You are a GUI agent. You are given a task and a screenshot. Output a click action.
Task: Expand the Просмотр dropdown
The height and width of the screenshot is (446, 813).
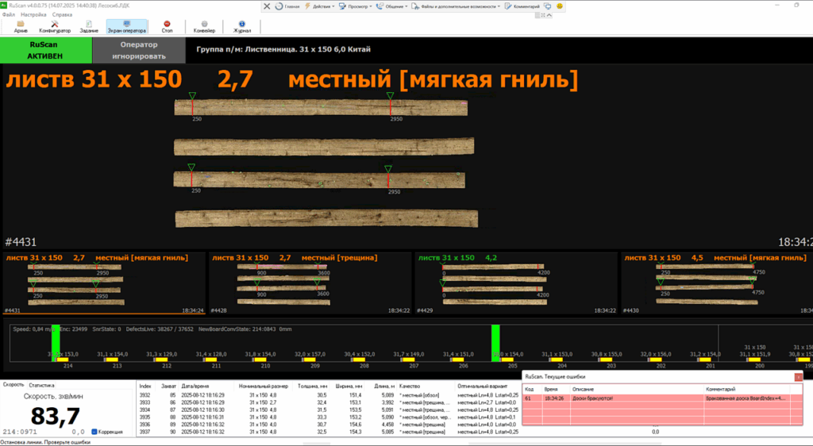pyautogui.click(x=356, y=6)
